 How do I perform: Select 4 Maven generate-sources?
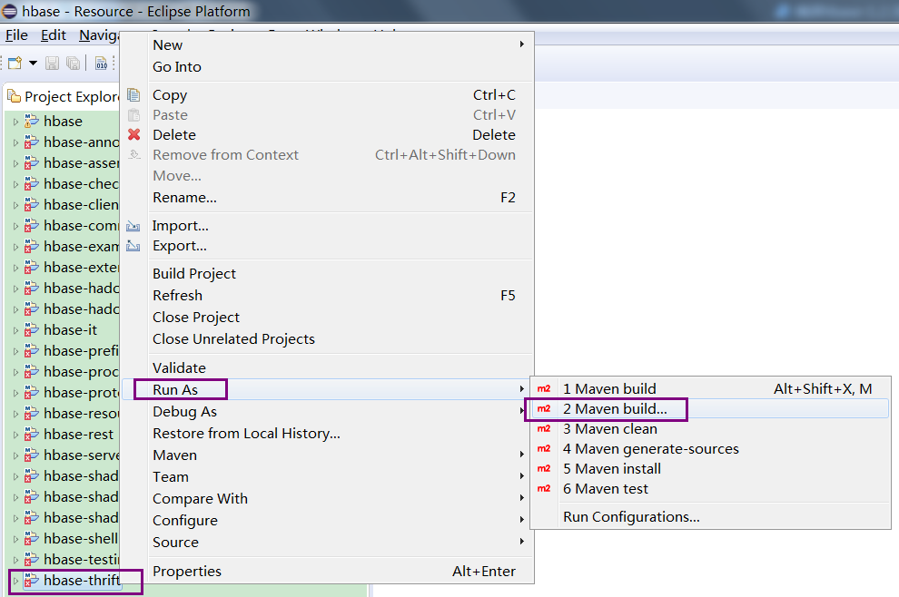[710, 448]
